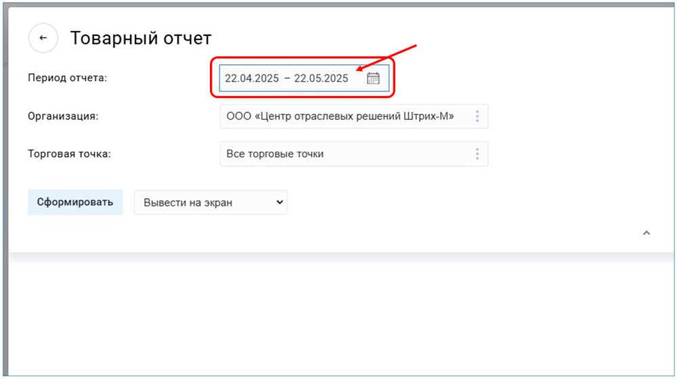The width and height of the screenshot is (677, 379).
Task: Click the end date 22.05.2025
Action: [321, 79]
